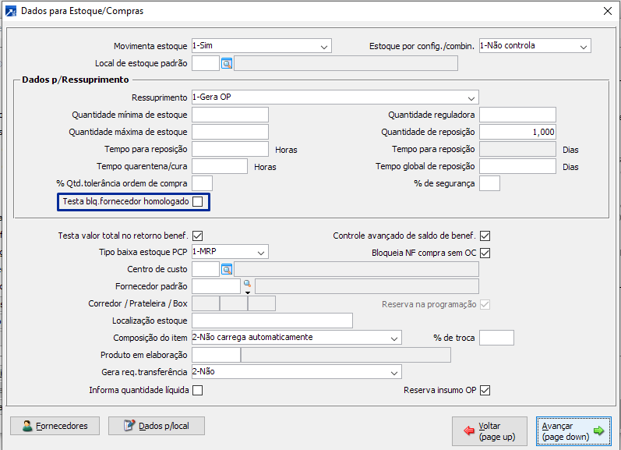Click the Local de estoque padrão code field

tap(206, 63)
